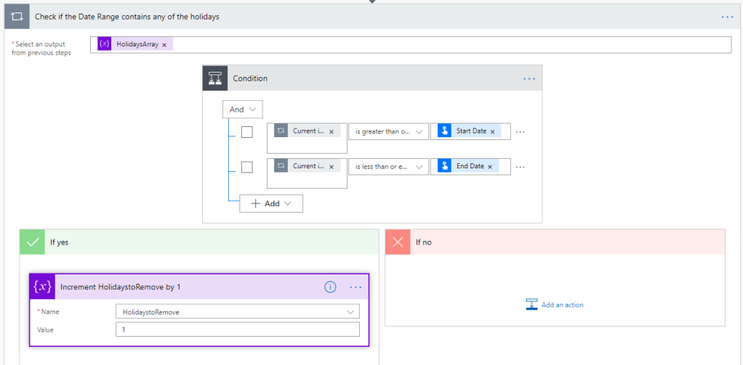The width and height of the screenshot is (743, 365).
Task: Open the loop's three-dot options menu
Action: pyautogui.click(x=727, y=16)
